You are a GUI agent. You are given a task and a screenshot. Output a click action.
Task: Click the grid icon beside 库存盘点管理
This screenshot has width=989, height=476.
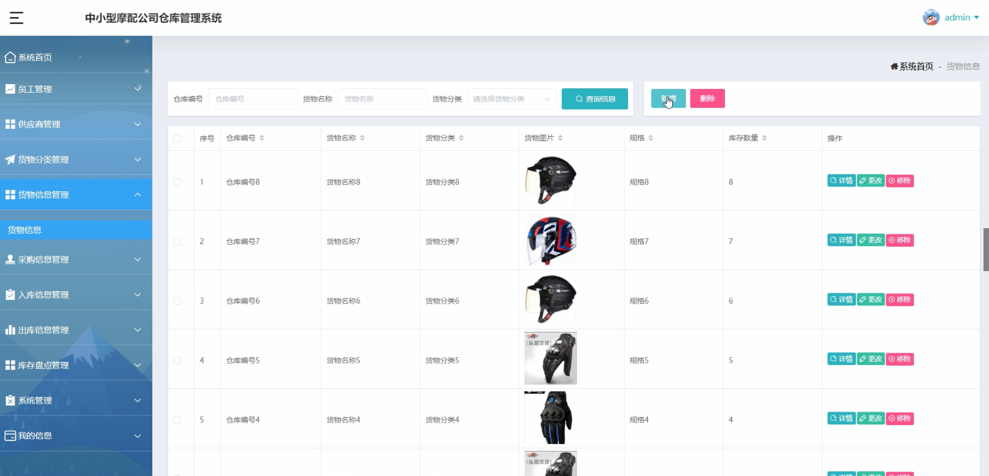[10, 365]
